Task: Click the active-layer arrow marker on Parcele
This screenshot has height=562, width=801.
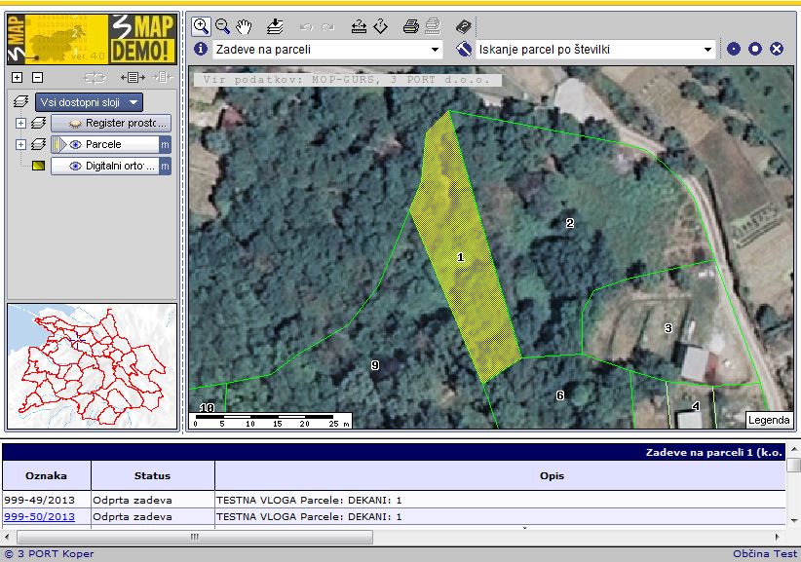Action: point(58,144)
